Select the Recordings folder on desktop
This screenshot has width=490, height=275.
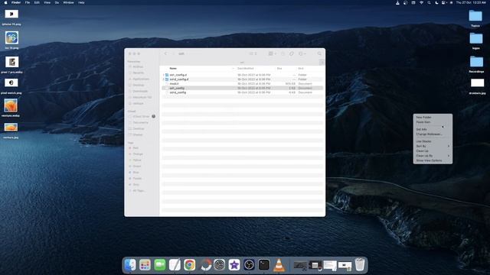[x=476, y=64]
